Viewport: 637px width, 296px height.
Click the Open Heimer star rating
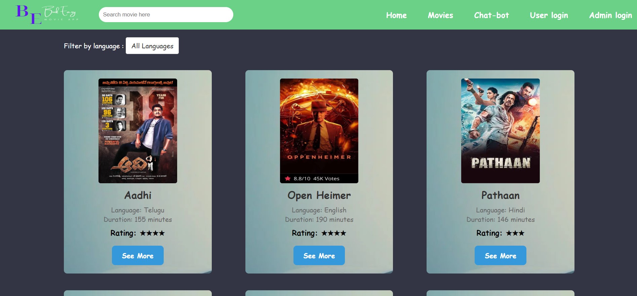(x=333, y=233)
